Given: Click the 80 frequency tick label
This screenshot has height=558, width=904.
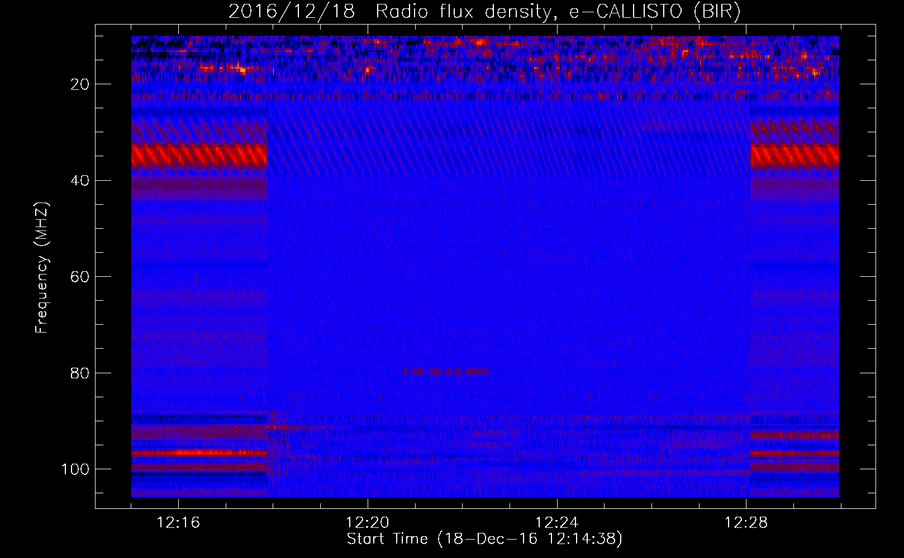Looking at the screenshot, I should (80, 373).
